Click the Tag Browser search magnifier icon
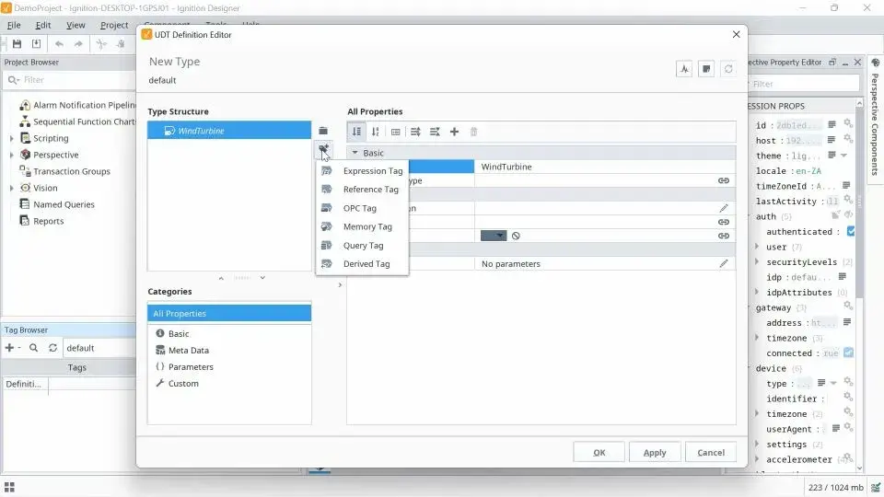This screenshot has height=497, width=884. coord(34,348)
